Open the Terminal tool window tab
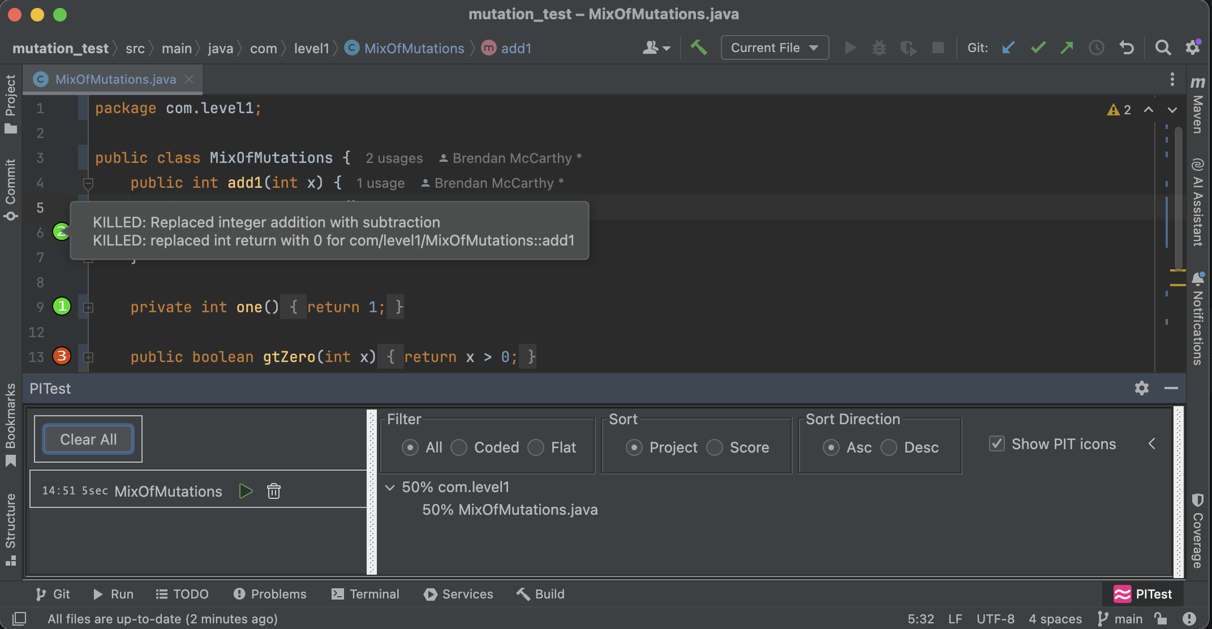This screenshot has width=1212, height=629. click(x=366, y=594)
